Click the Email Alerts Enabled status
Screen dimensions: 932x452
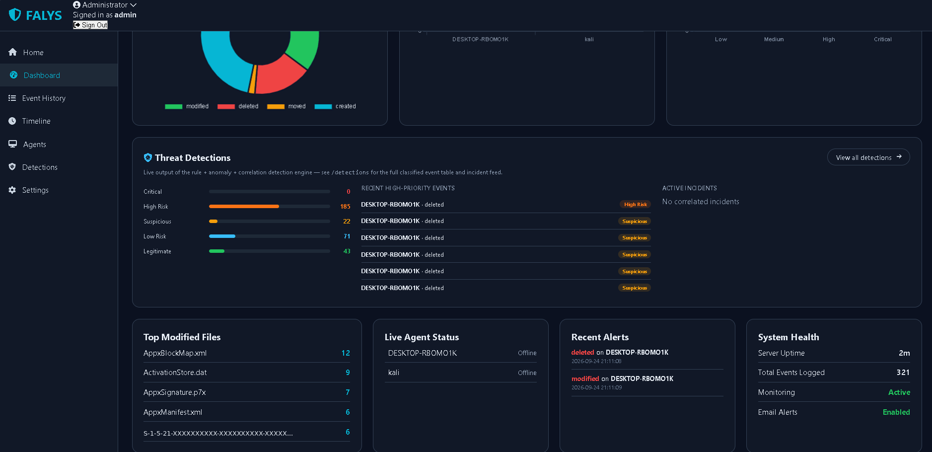pos(896,412)
